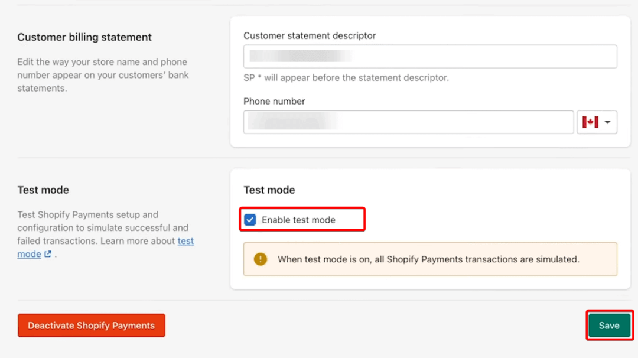Image resolution: width=638 pixels, height=358 pixels.
Task: Click the "Customer billing statement" section heading
Action: point(84,37)
